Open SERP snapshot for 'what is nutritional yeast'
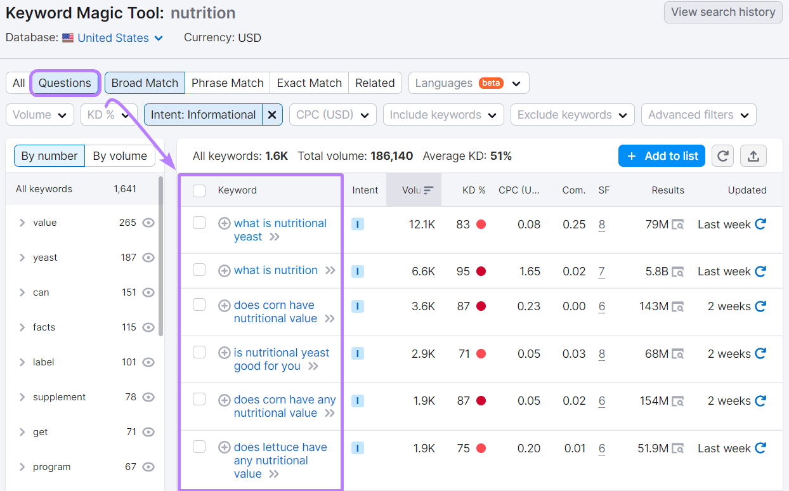This screenshot has width=789, height=491. (x=678, y=224)
